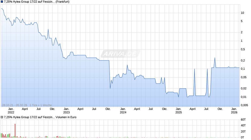Click the price peak near August 2025

pos(215,58)
